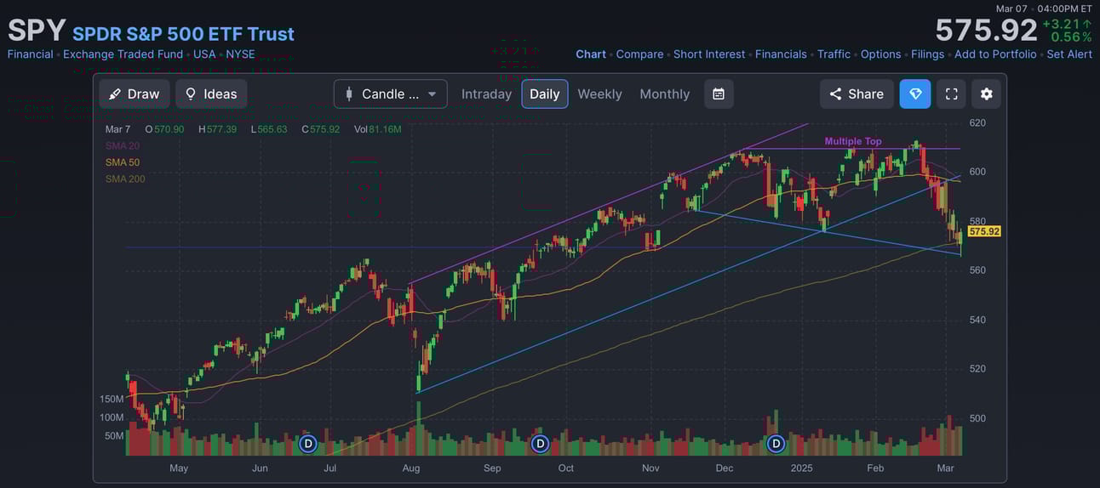Click Set Alert link
The height and width of the screenshot is (488, 1100).
click(x=1069, y=54)
